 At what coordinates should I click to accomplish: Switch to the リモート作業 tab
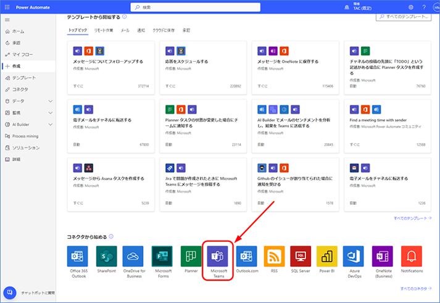point(104,30)
